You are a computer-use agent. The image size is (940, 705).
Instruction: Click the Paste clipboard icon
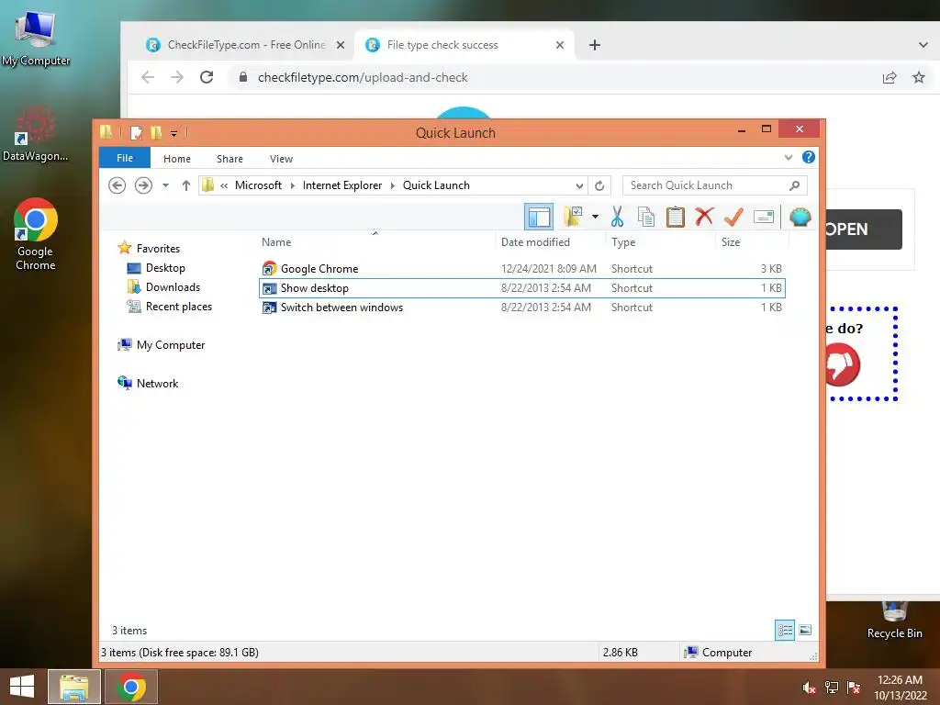[675, 217]
